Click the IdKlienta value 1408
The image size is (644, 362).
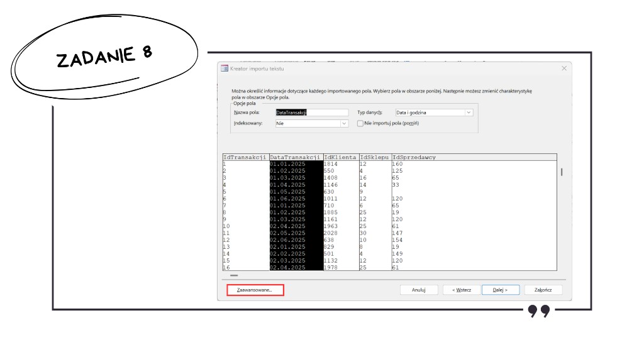tap(331, 178)
